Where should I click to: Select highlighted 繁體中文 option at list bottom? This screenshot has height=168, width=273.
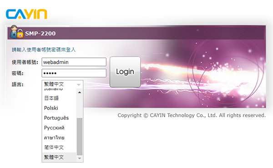[x=59, y=157]
